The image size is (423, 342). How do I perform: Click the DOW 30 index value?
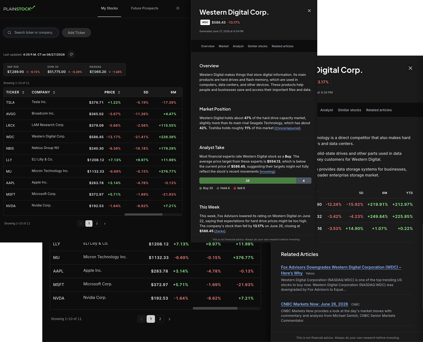click(57, 72)
